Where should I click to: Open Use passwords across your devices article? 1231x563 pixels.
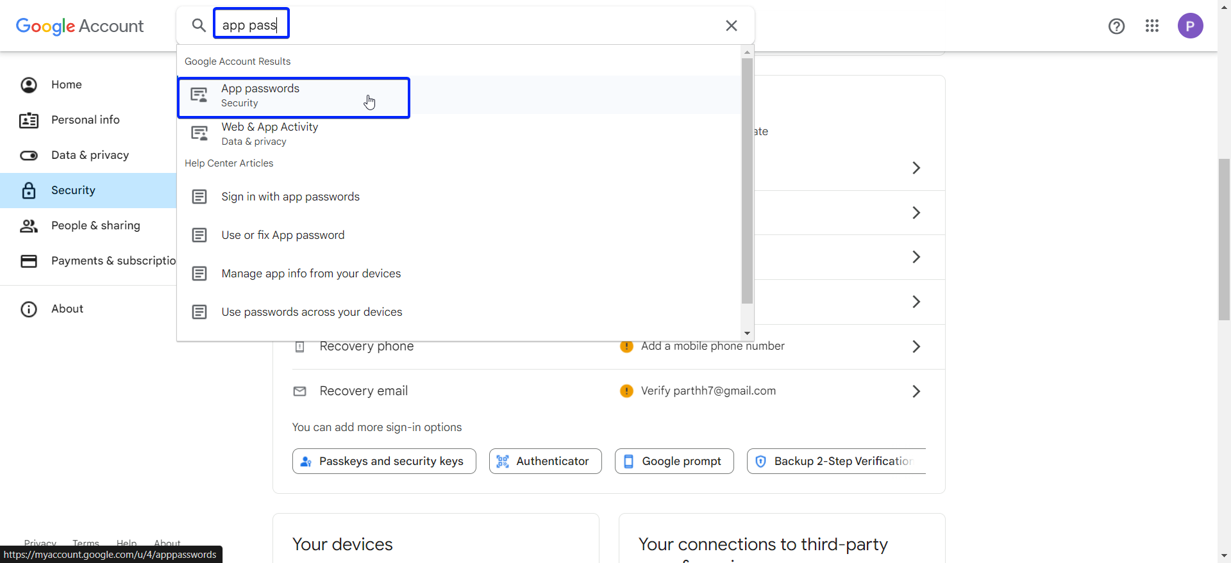pos(459,312)
